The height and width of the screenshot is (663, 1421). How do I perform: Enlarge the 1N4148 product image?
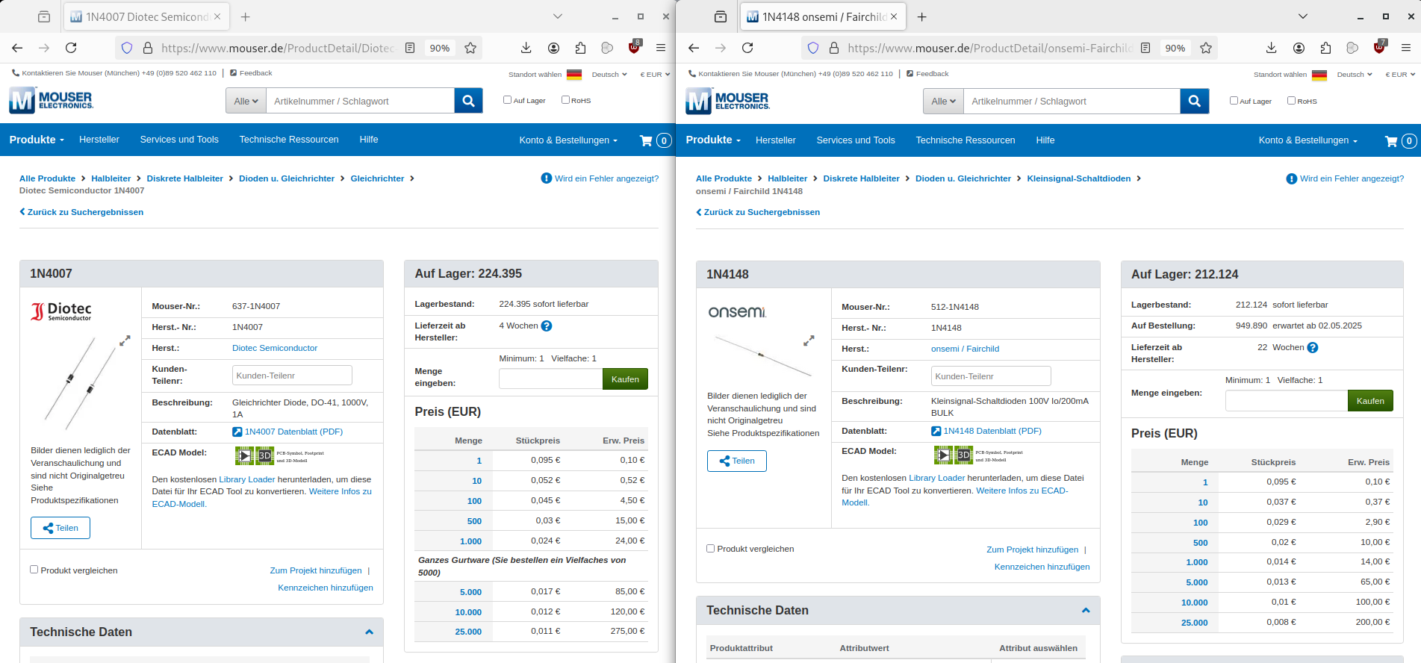(x=809, y=340)
